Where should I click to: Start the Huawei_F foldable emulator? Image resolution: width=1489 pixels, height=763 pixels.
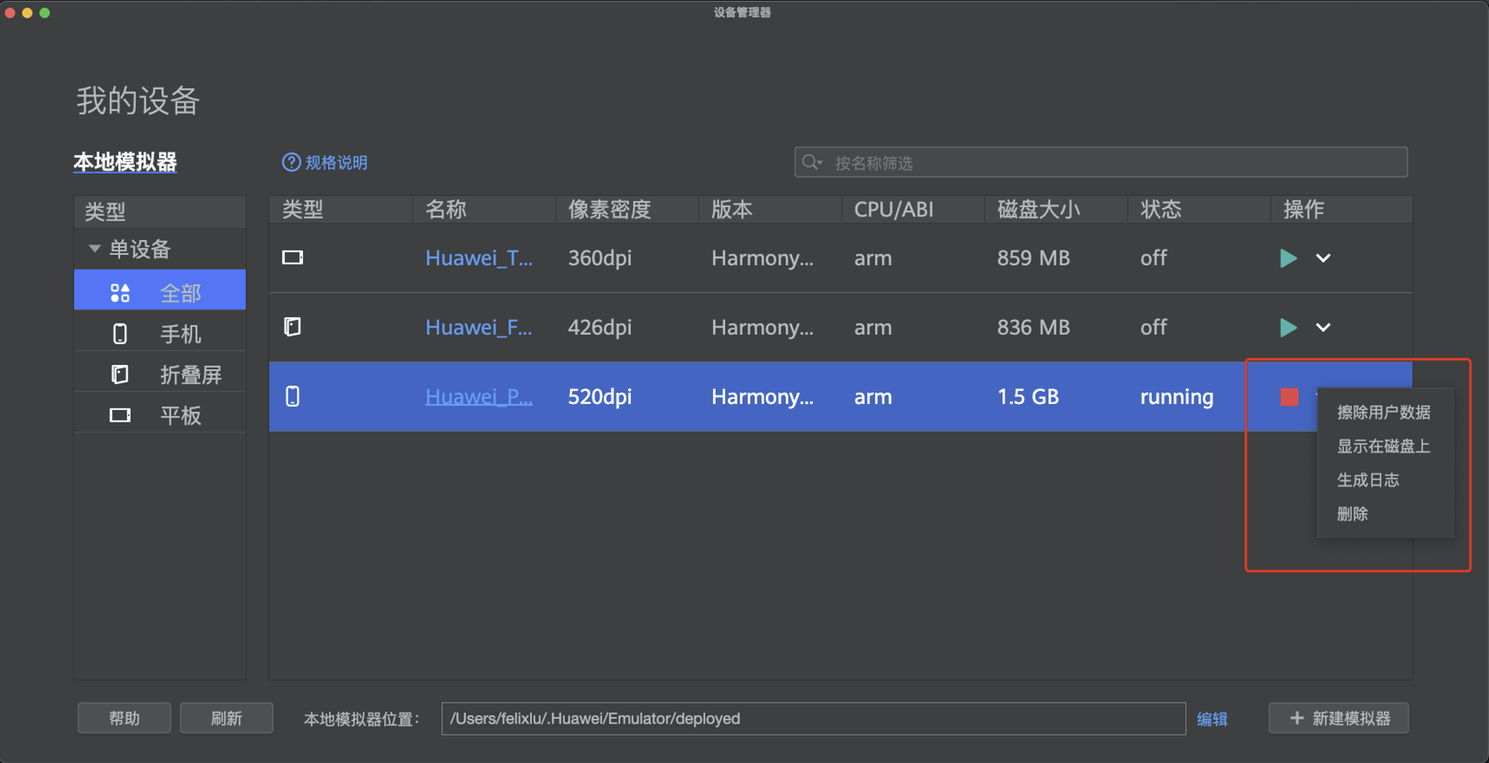click(1289, 327)
